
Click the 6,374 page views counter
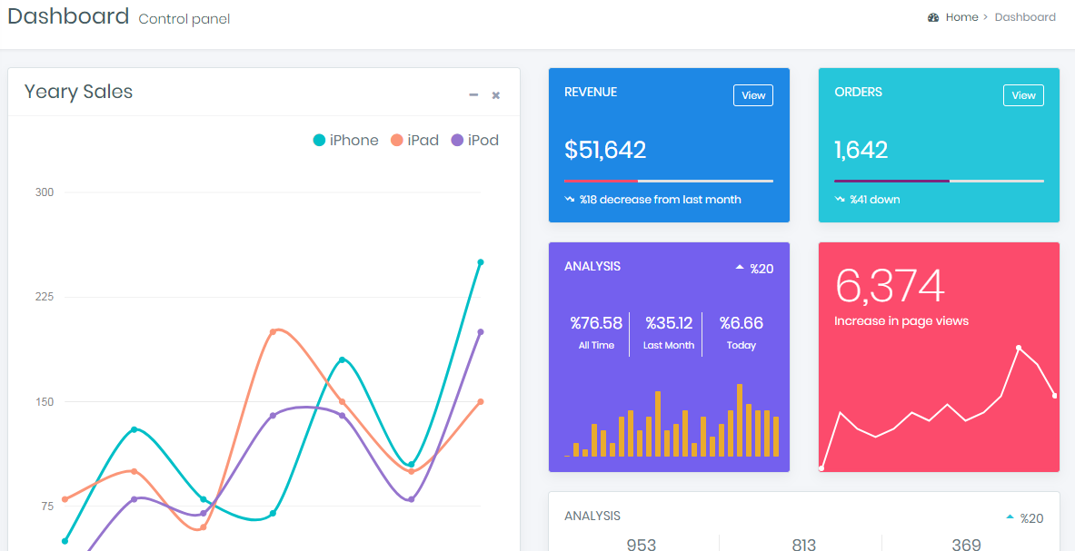[x=888, y=286]
